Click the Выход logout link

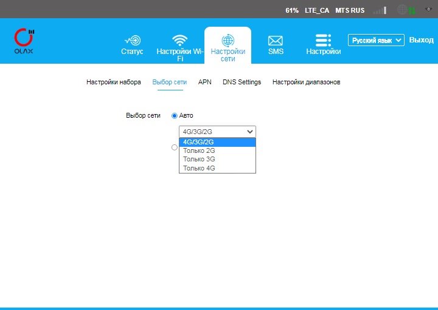click(x=421, y=40)
